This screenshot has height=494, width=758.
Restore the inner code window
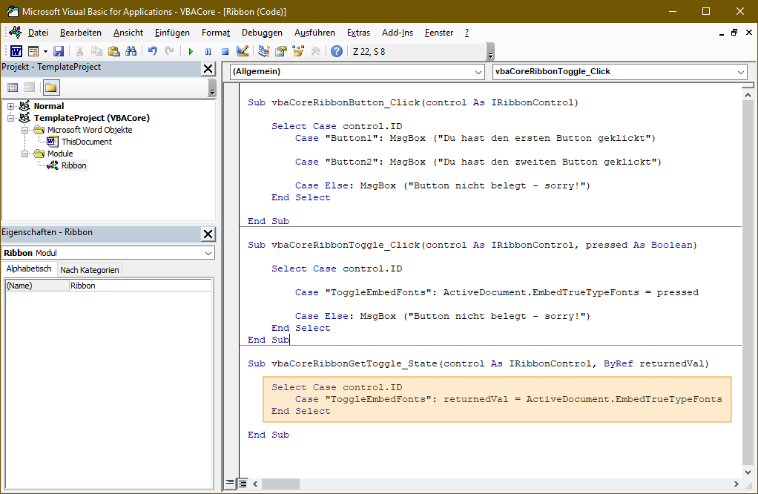click(734, 33)
